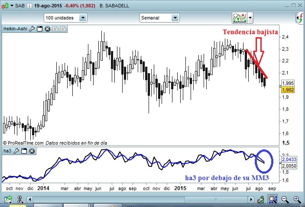Click the share chart icon at bottom left

coord(8,199)
